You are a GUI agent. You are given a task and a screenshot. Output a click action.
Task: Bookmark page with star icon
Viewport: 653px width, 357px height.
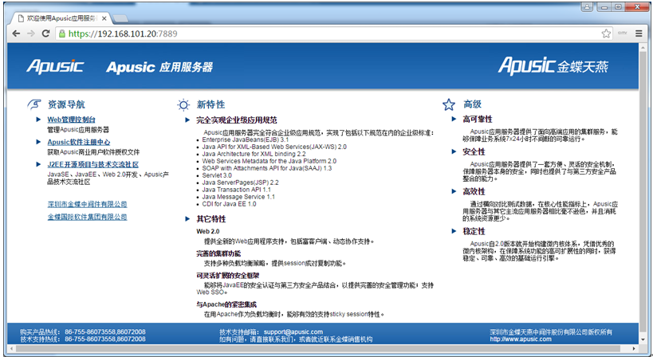click(x=606, y=33)
